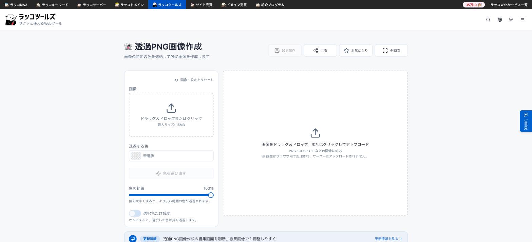Click the 設定保存 button

coord(285,51)
